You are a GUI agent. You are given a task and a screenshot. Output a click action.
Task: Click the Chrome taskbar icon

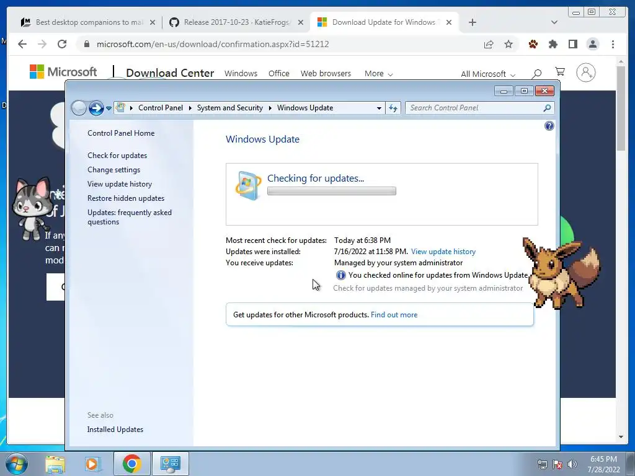131,464
